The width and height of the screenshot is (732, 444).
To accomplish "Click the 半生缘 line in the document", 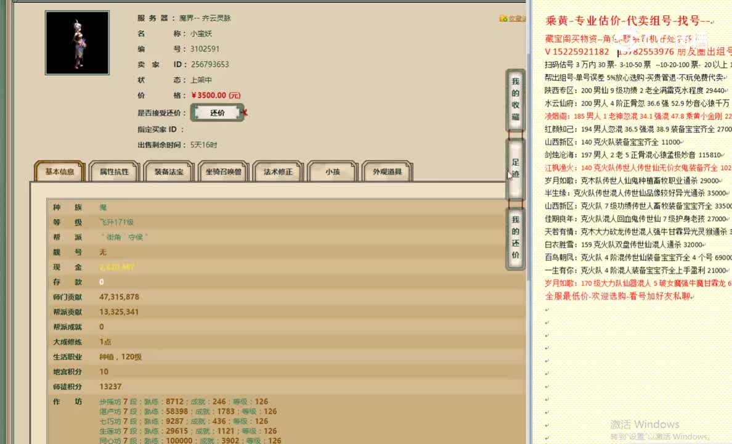I will point(636,193).
